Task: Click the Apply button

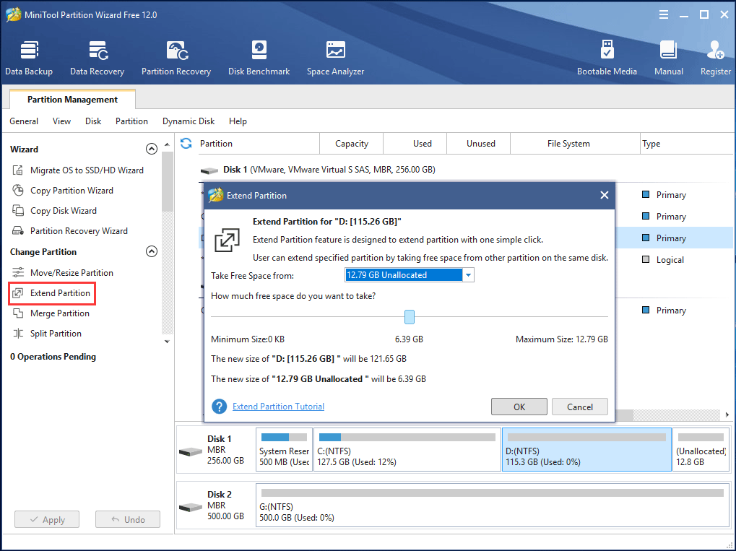Action: [x=47, y=519]
